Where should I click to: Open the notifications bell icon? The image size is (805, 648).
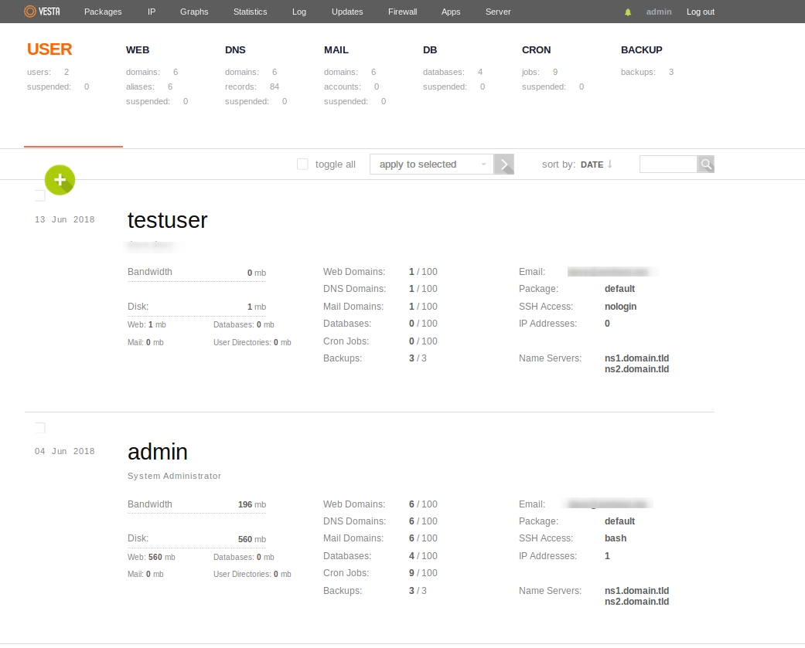[x=628, y=12]
